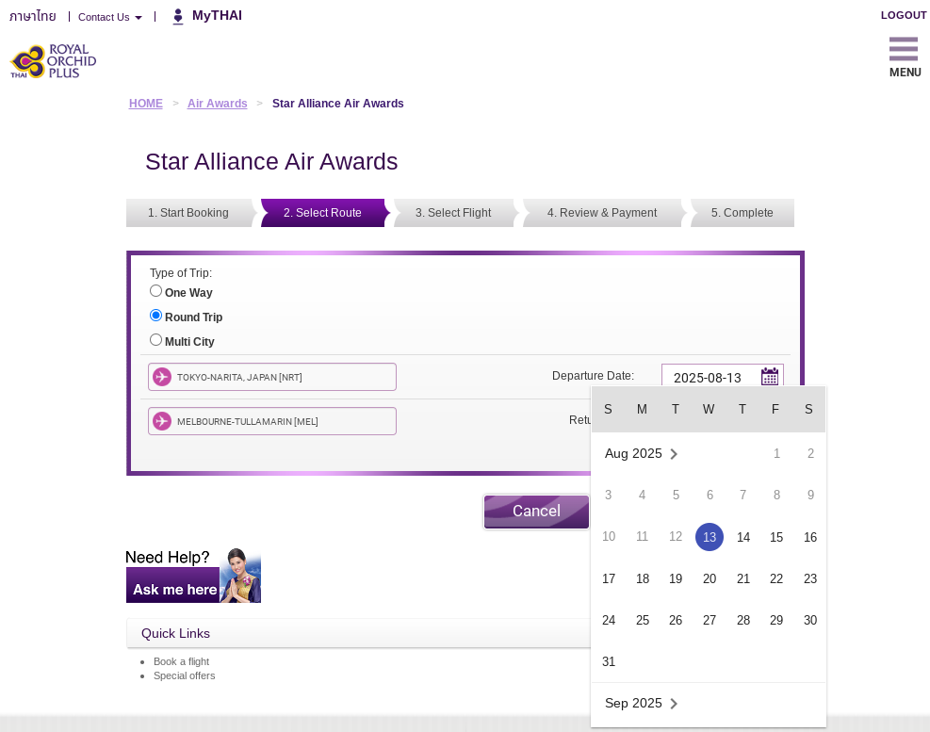The image size is (930, 732).
Task: Click the Quick Links heading
Action: [175, 633]
